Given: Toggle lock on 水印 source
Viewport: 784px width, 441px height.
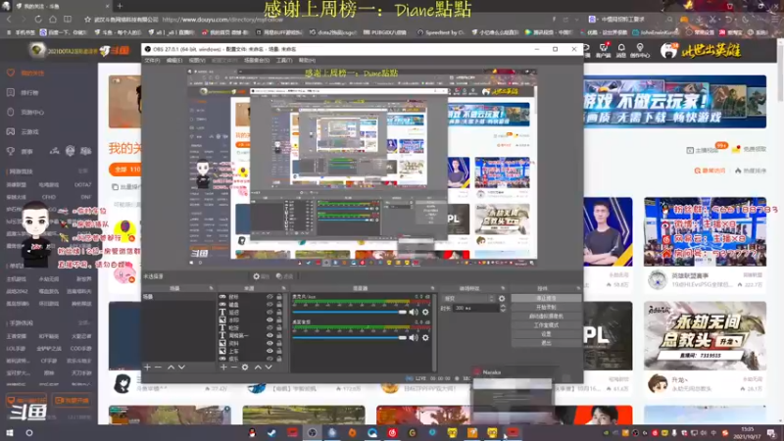Looking at the screenshot, I should tap(279, 320).
